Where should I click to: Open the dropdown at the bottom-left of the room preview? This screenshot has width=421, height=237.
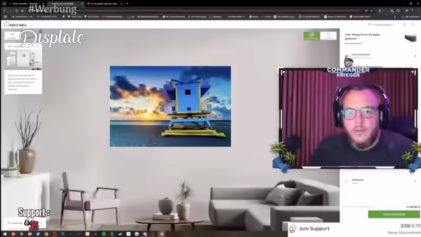click(25, 223)
